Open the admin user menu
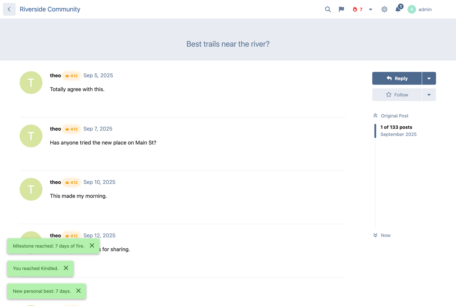The width and height of the screenshot is (456, 306). (420, 9)
